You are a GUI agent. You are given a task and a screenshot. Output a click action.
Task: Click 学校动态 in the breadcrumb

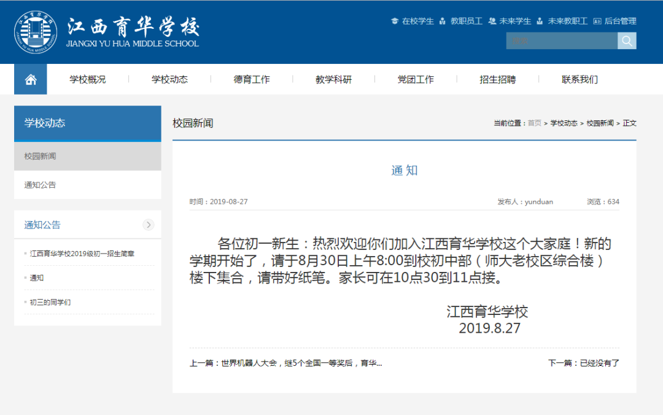tap(564, 123)
